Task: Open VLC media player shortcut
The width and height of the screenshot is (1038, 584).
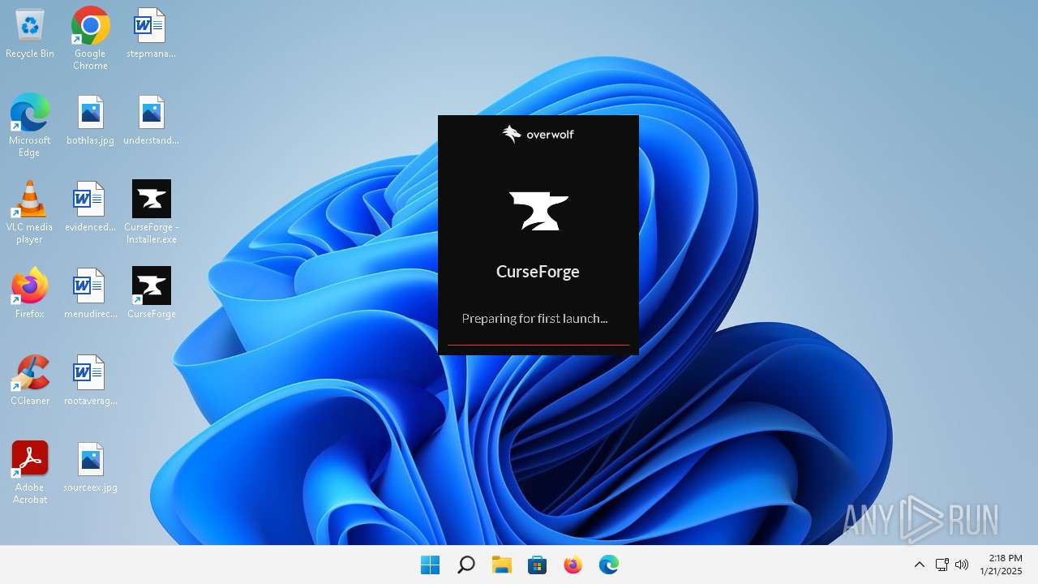Action: coord(30,212)
